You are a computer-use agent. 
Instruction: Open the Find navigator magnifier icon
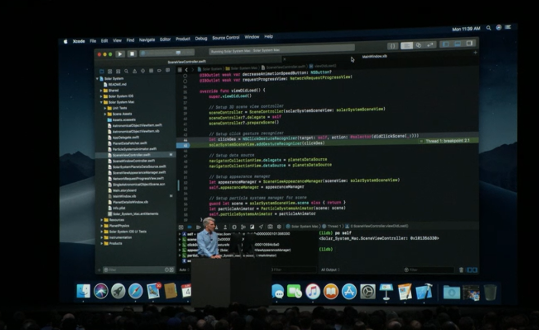coord(126,71)
